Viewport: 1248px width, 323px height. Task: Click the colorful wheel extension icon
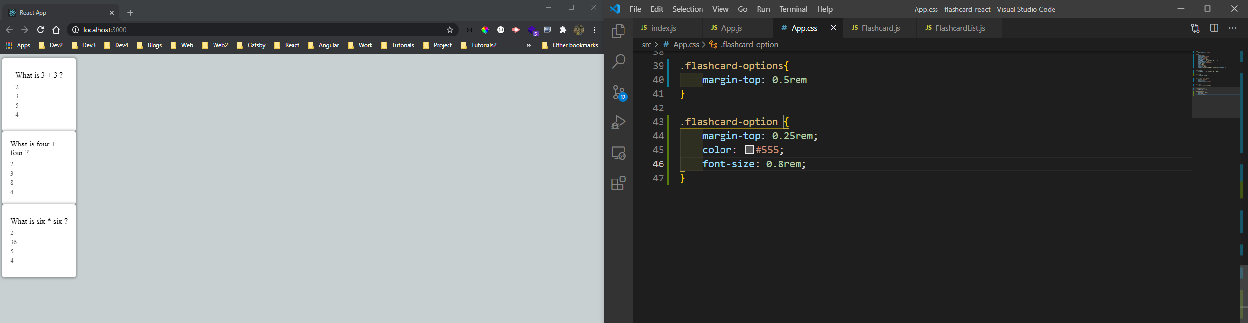[x=485, y=30]
